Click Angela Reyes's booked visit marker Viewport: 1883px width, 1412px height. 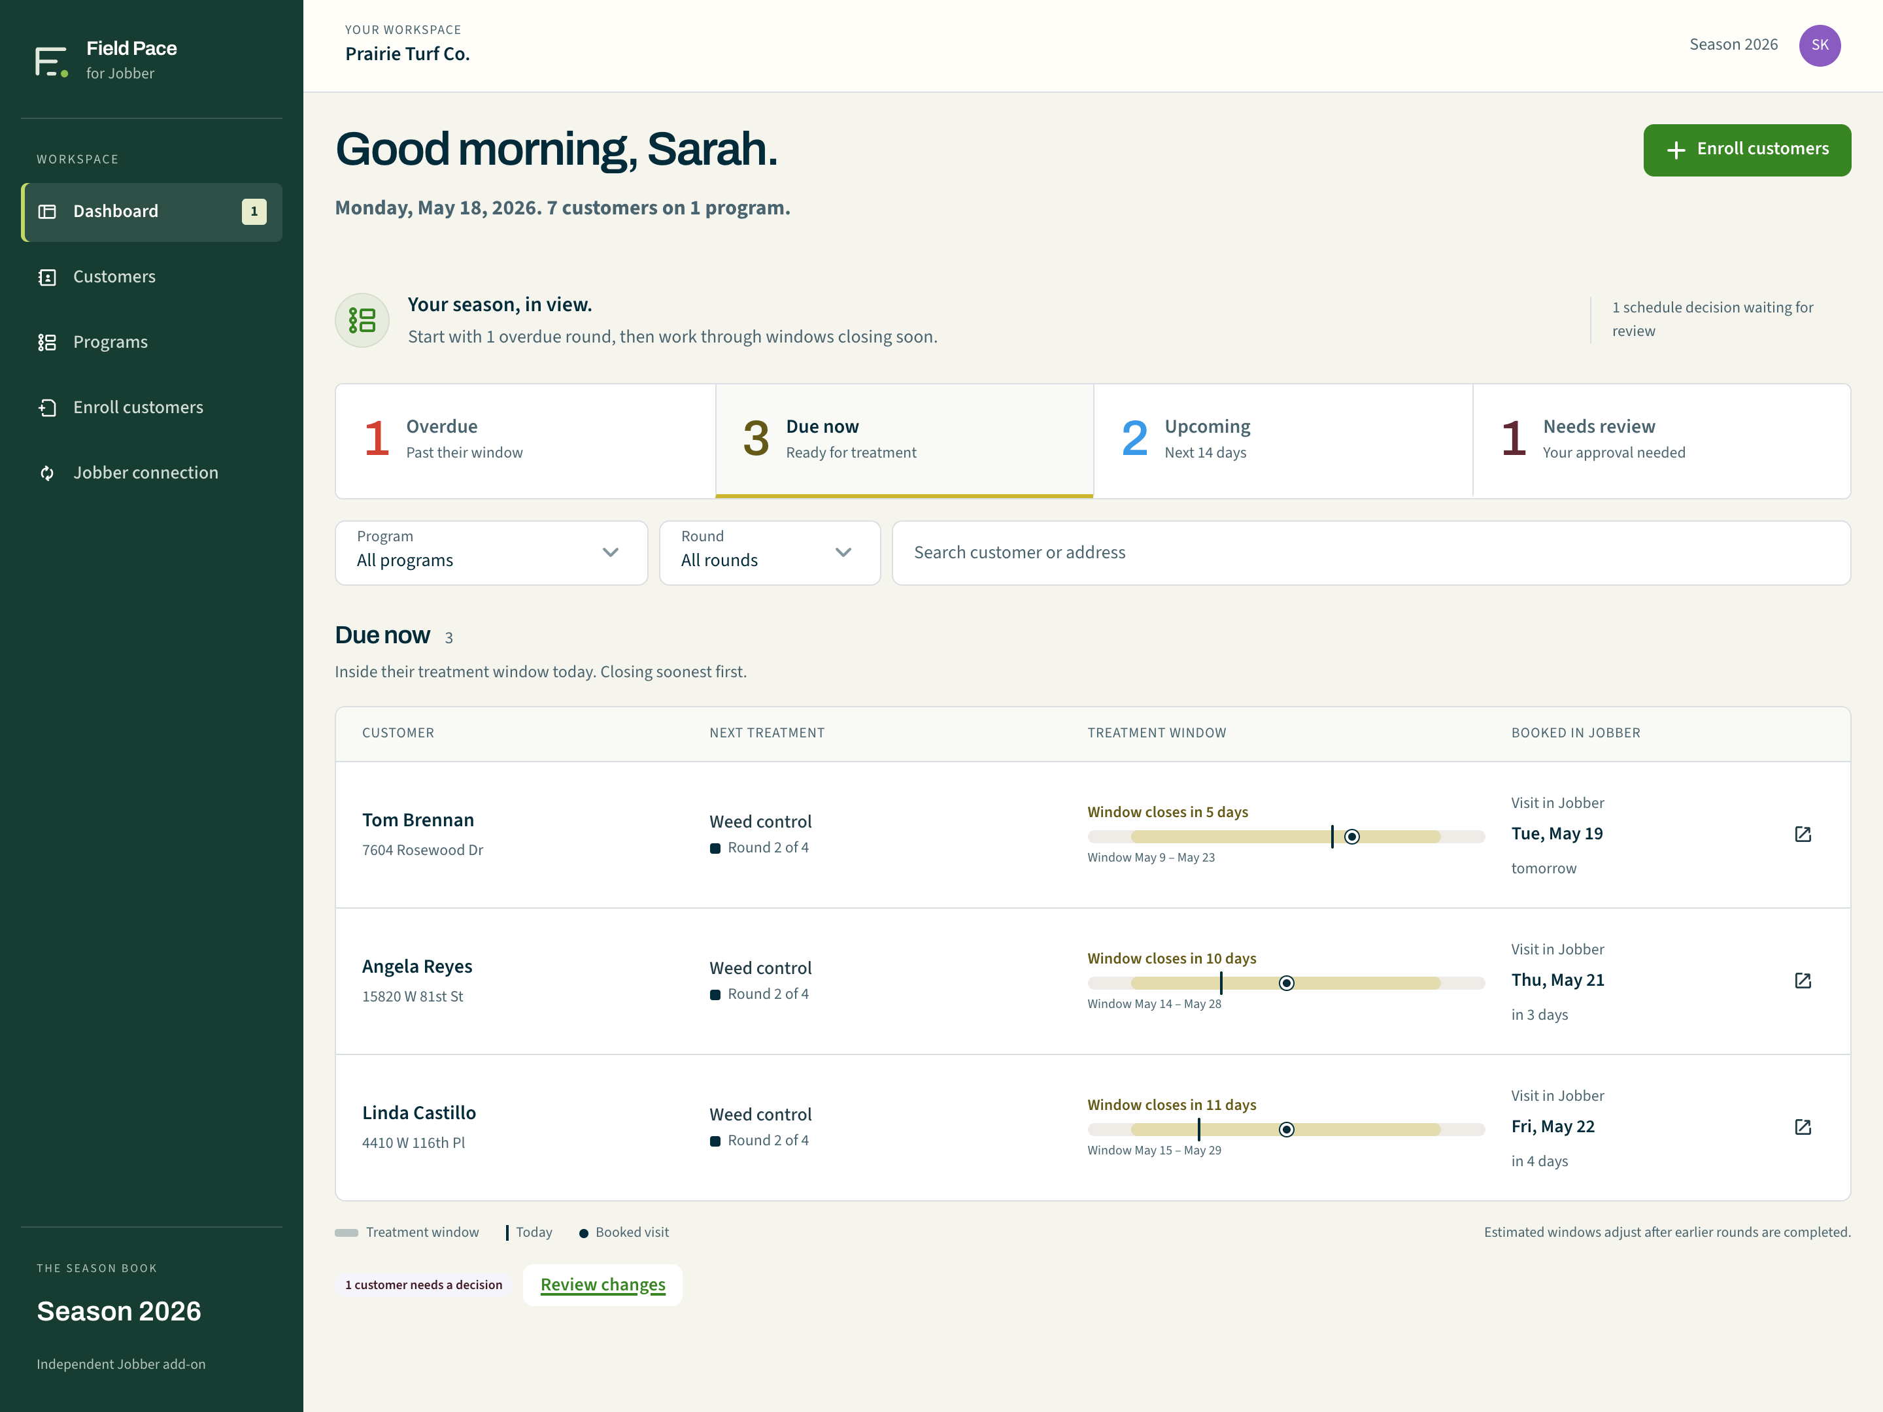click(1286, 983)
